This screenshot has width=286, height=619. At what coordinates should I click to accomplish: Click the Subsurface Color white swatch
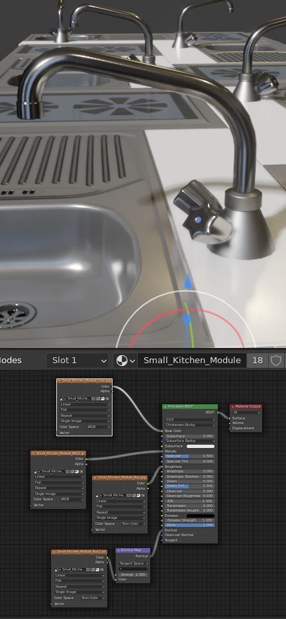[x=201, y=446]
